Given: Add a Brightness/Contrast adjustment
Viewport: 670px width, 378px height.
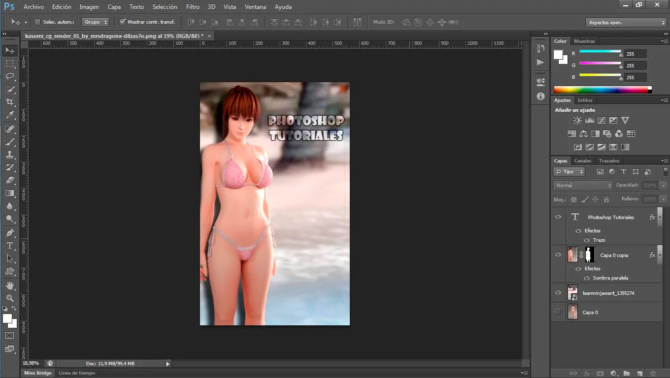Looking at the screenshot, I should (x=577, y=120).
